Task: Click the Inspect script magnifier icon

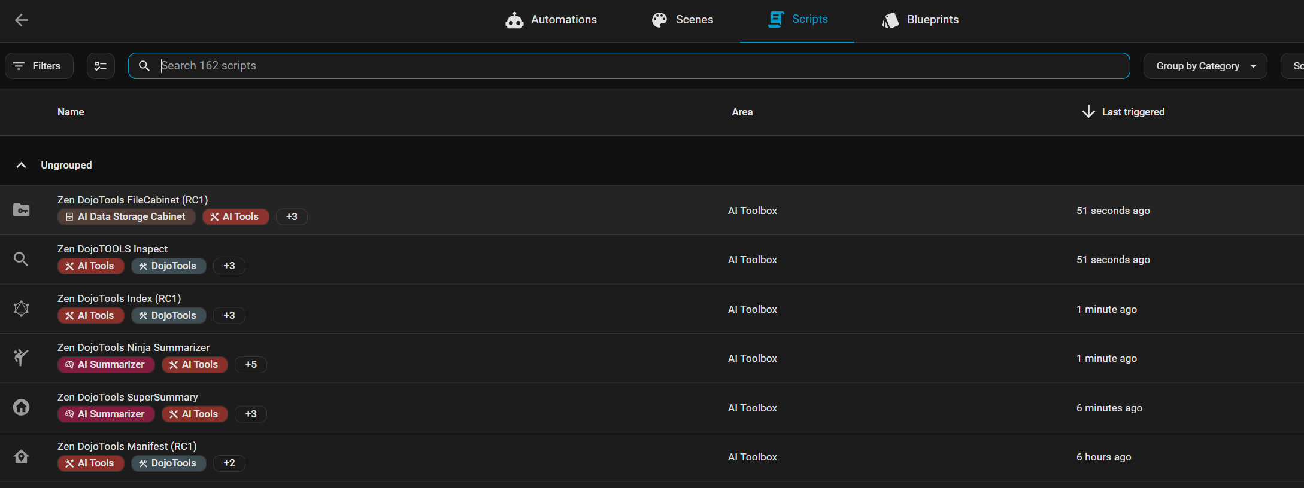Action: click(x=21, y=259)
